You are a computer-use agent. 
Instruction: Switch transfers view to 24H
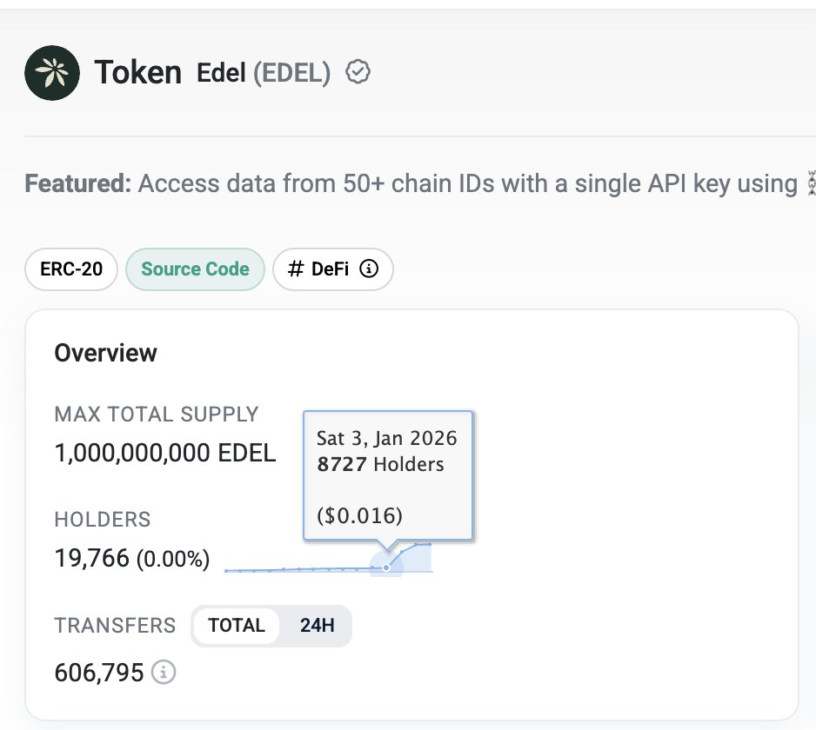317,626
